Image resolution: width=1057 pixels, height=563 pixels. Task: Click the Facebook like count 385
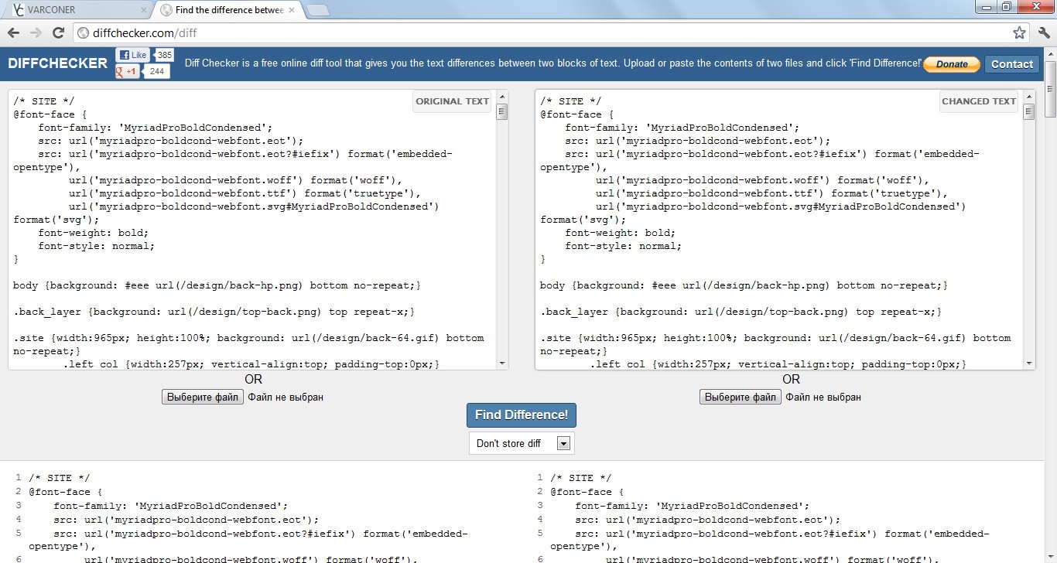[164, 55]
